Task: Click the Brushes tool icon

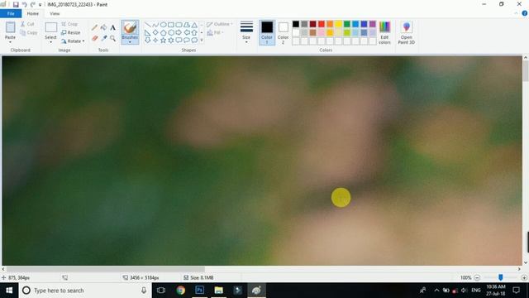Action: click(x=130, y=27)
